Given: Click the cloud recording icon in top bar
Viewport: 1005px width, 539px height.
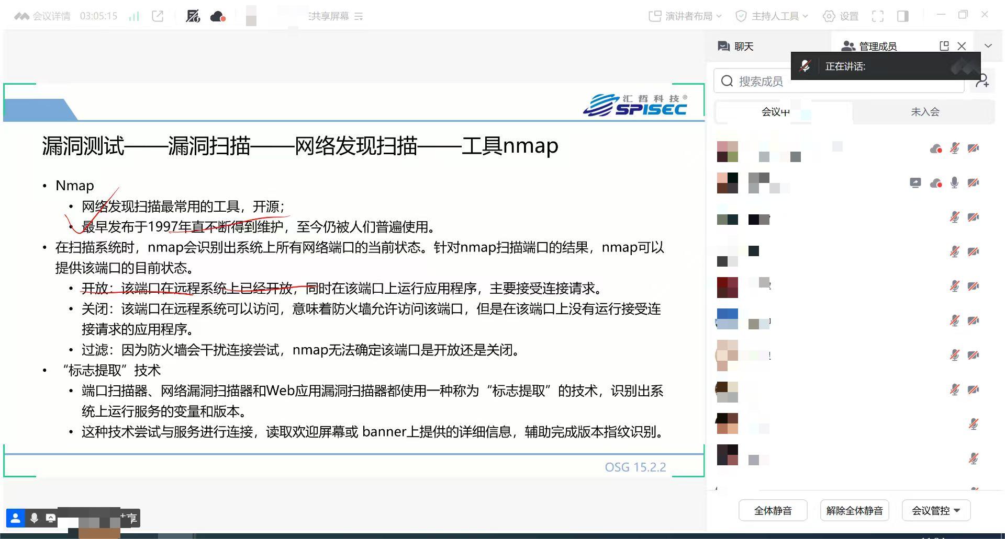Looking at the screenshot, I should [217, 17].
